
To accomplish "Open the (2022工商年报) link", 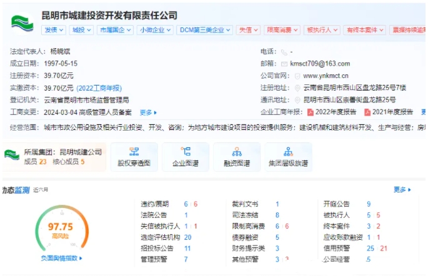I will (99, 88).
